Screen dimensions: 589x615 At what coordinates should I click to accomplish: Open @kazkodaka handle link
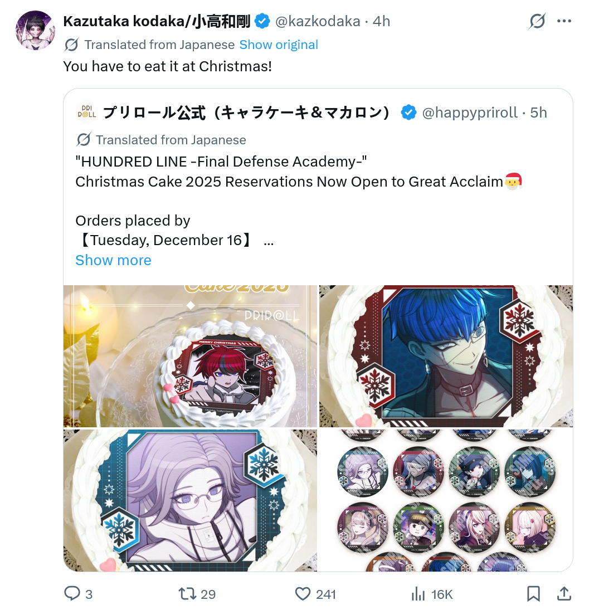(318, 21)
